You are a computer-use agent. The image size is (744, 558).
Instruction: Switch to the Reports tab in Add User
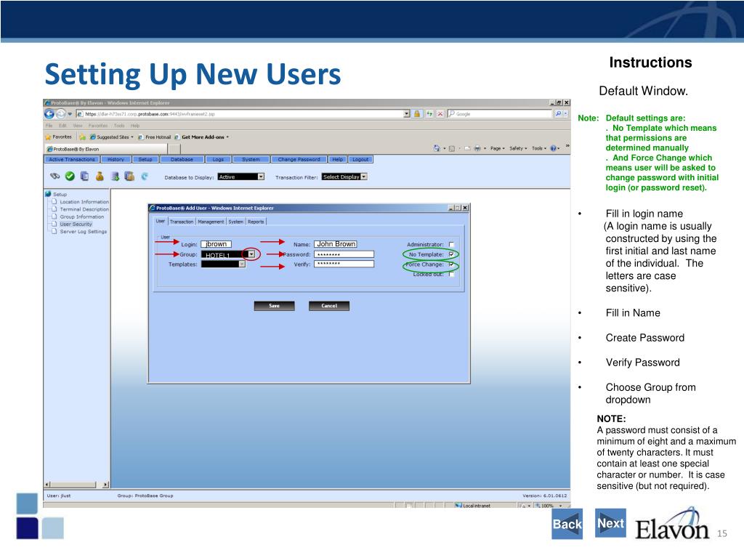(256, 222)
